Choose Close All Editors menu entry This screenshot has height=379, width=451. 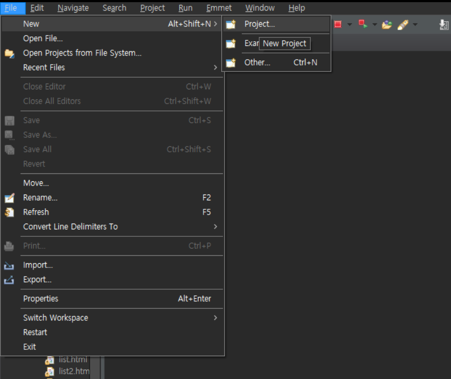112,101
